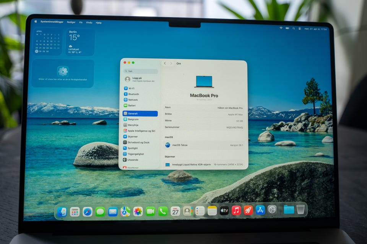The image size is (367, 244).
Task: Launch Apple TV from the Dock
Action: 224,210
